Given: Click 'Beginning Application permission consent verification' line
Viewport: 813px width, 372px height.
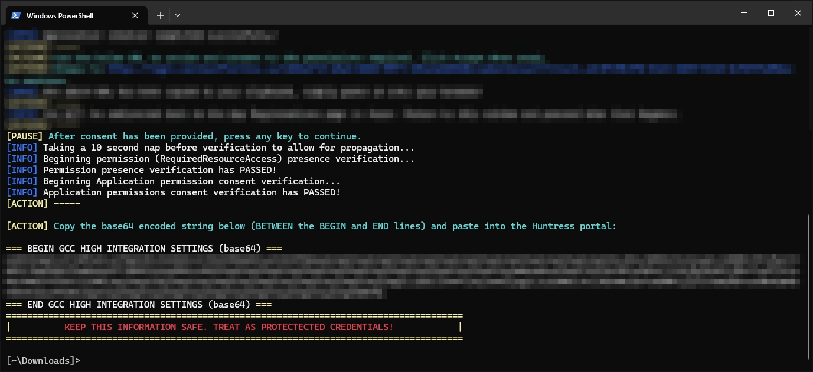Looking at the screenshot, I should [173, 181].
